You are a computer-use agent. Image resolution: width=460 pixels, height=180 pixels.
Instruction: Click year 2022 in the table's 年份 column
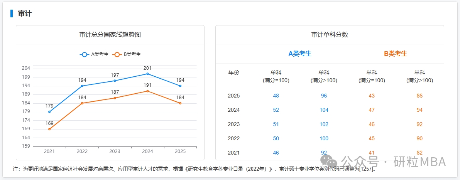coord(233,139)
